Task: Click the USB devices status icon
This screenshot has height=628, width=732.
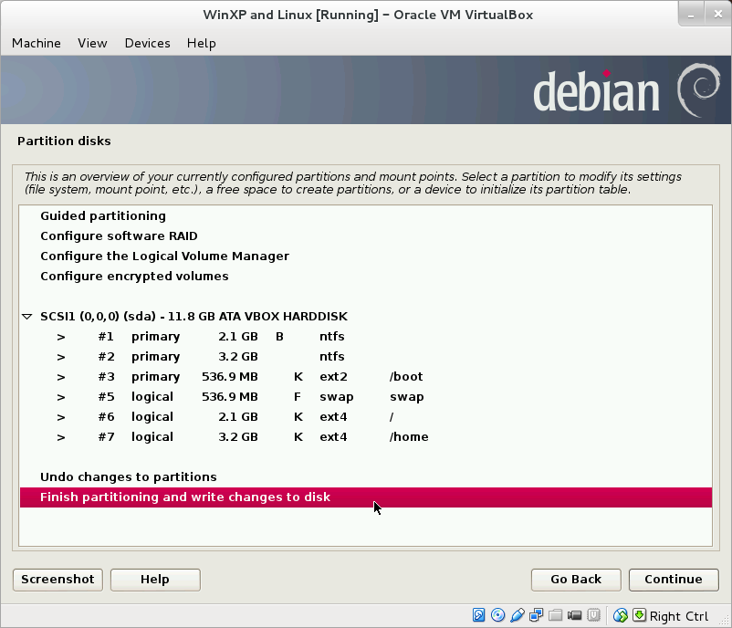Action: (x=518, y=615)
